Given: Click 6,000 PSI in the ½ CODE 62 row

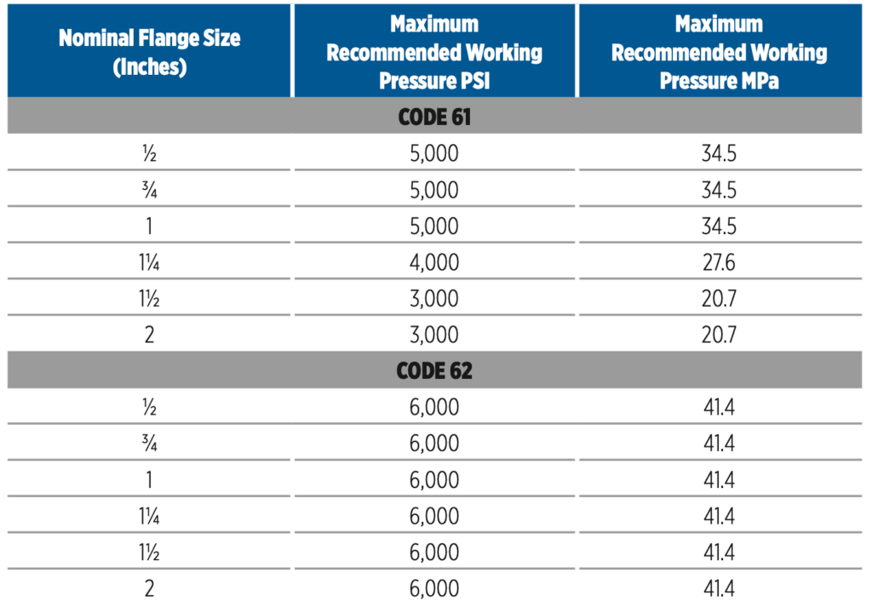Looking at the screenshot, I should (434, 407).
